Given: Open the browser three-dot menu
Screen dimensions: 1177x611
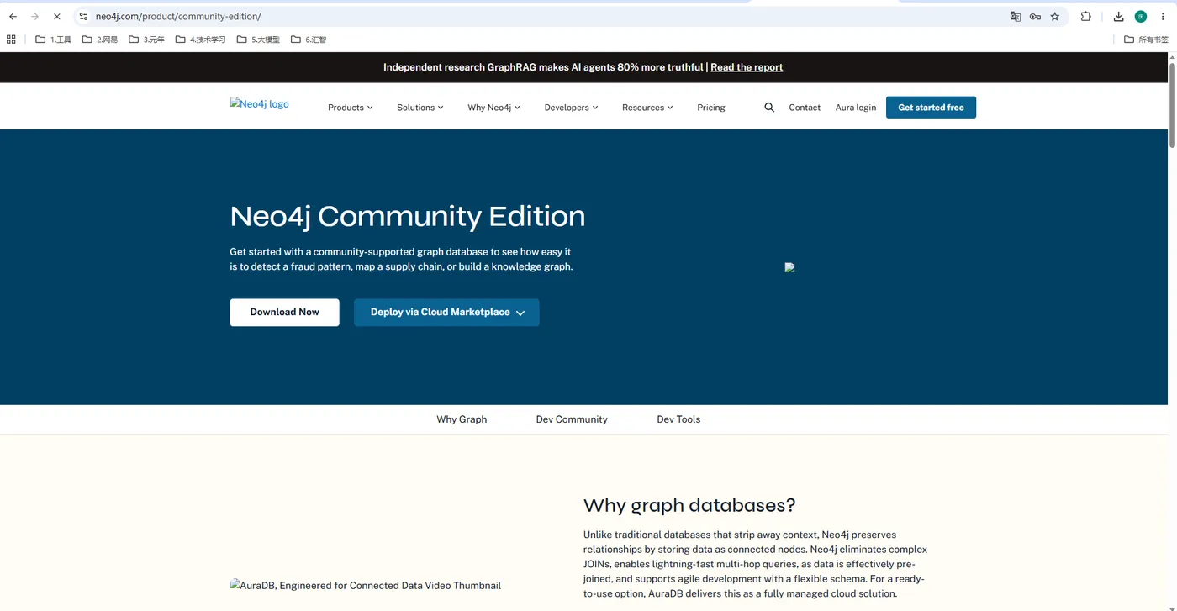Looking at the screenshot, I should point(1163,16).
